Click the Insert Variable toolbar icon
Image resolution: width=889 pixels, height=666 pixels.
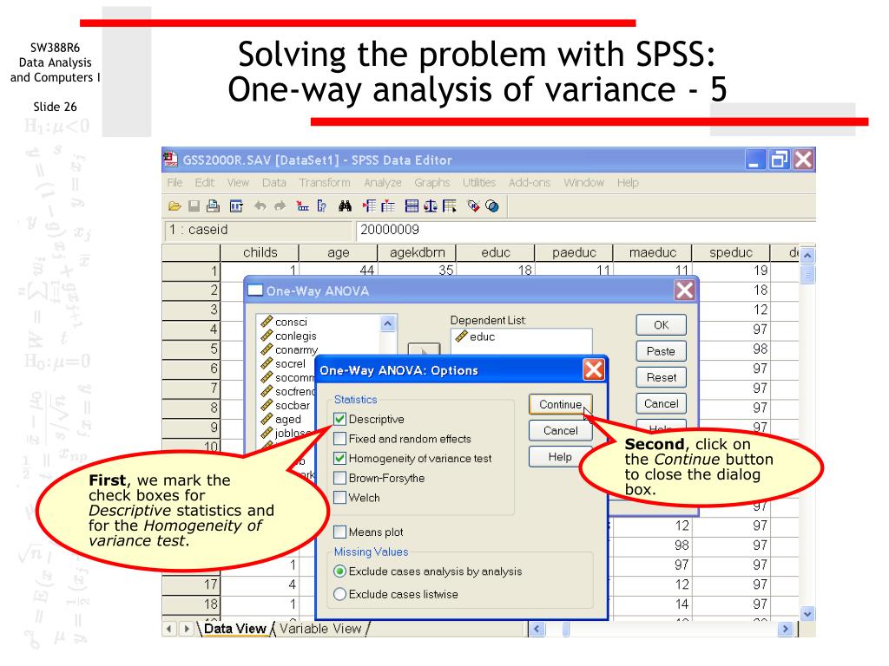(x=388, y=206)
